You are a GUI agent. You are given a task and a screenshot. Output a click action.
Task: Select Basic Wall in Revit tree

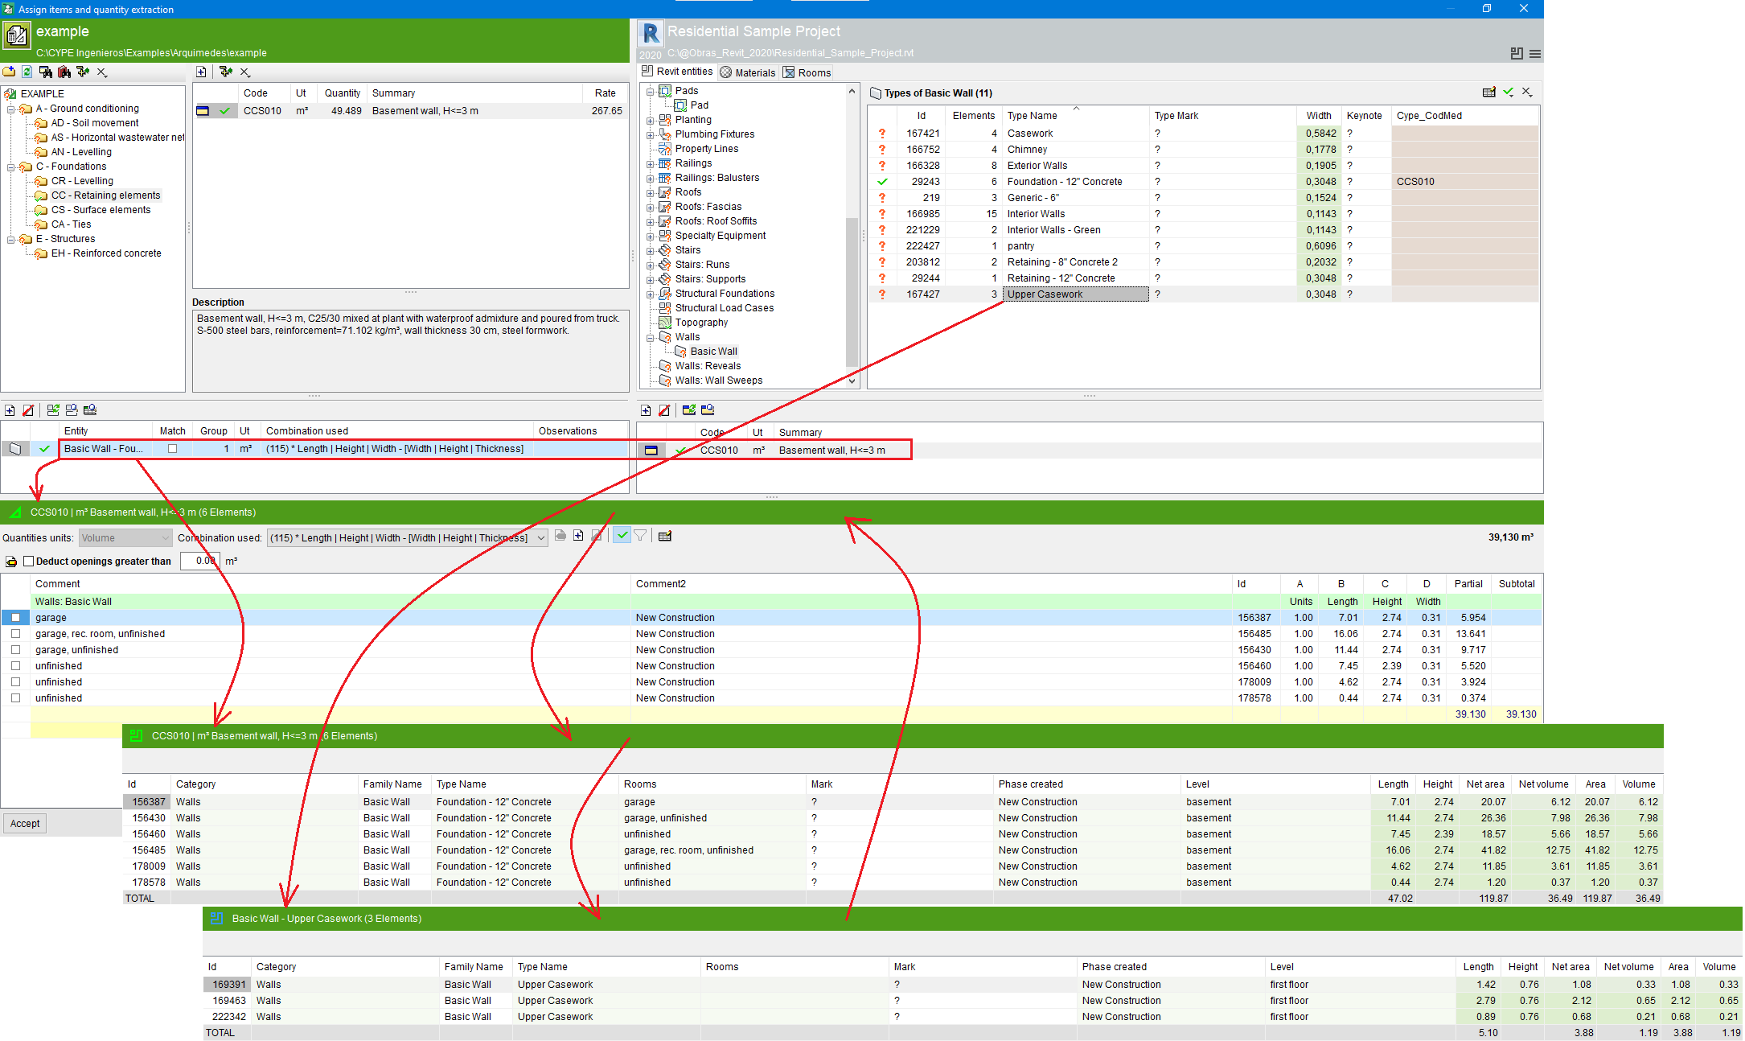tap(713, 352)
